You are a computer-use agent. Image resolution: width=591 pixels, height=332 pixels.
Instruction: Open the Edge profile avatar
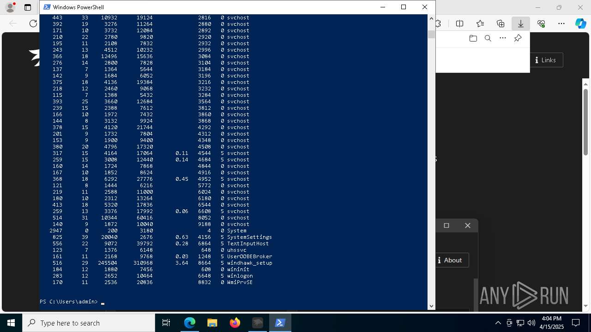point(10,7)
